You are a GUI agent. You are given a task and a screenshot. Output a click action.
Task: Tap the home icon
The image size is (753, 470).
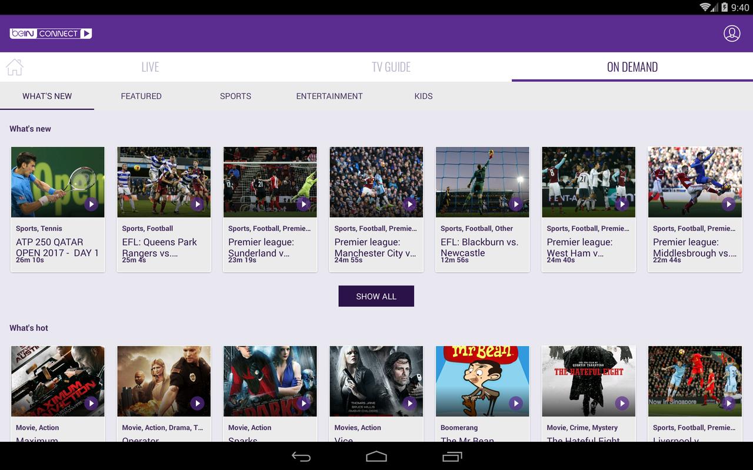pyautogui.click(x=15, y=67)
